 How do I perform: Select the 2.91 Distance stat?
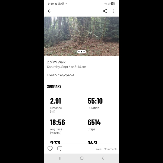click(x=56, y=105)
